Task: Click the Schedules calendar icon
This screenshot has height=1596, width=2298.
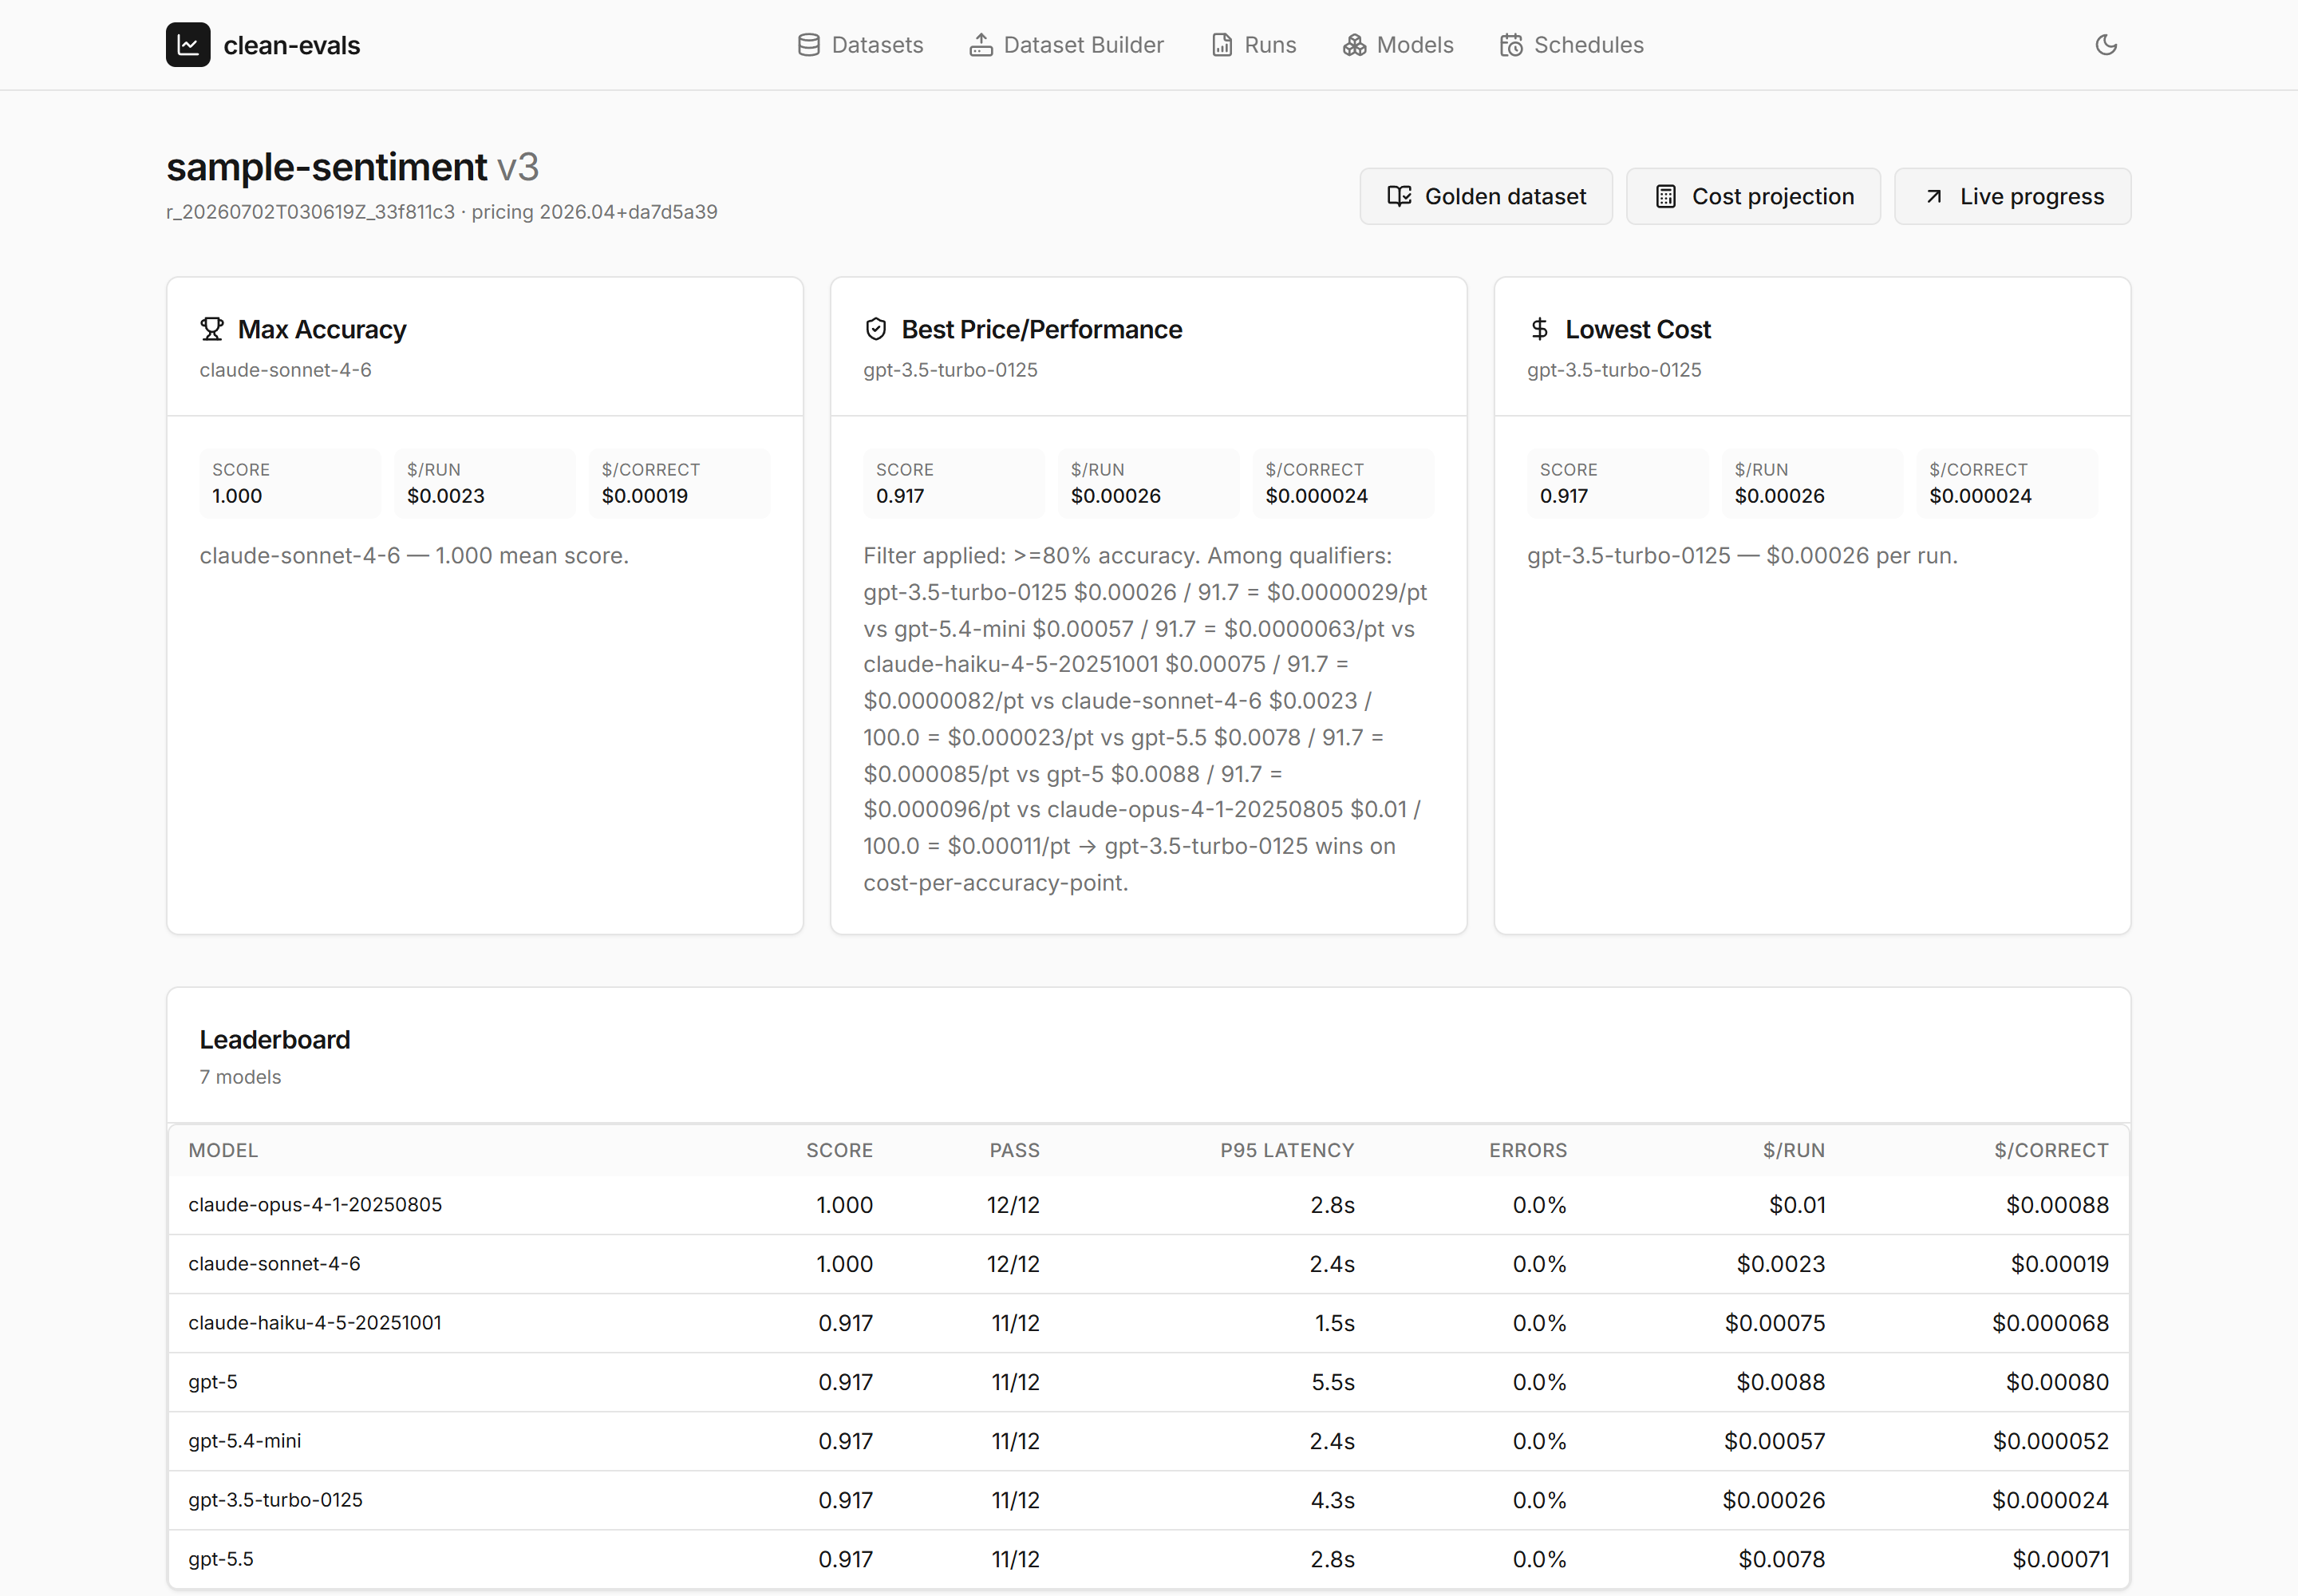Action: point(1511,45)
